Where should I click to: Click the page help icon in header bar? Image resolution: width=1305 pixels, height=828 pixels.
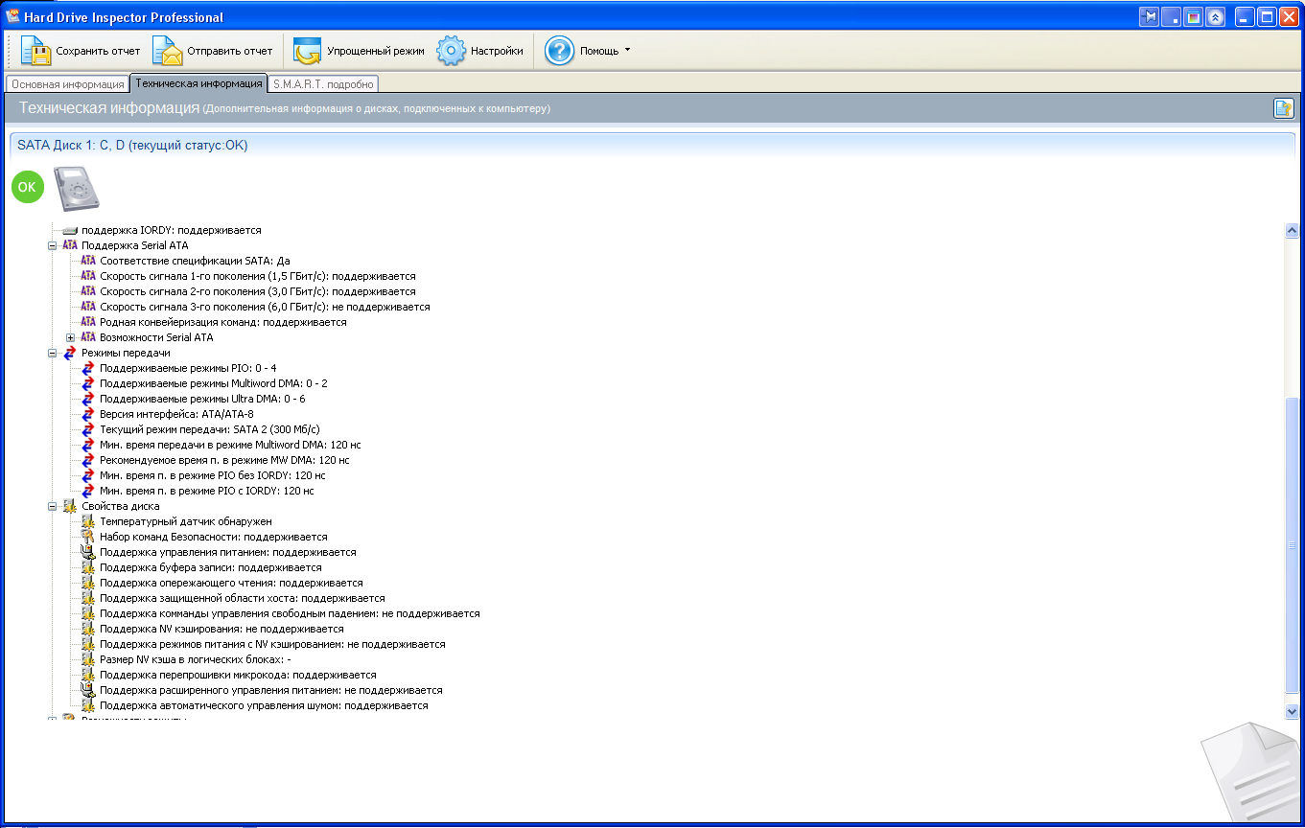(x=1283, y=108)
